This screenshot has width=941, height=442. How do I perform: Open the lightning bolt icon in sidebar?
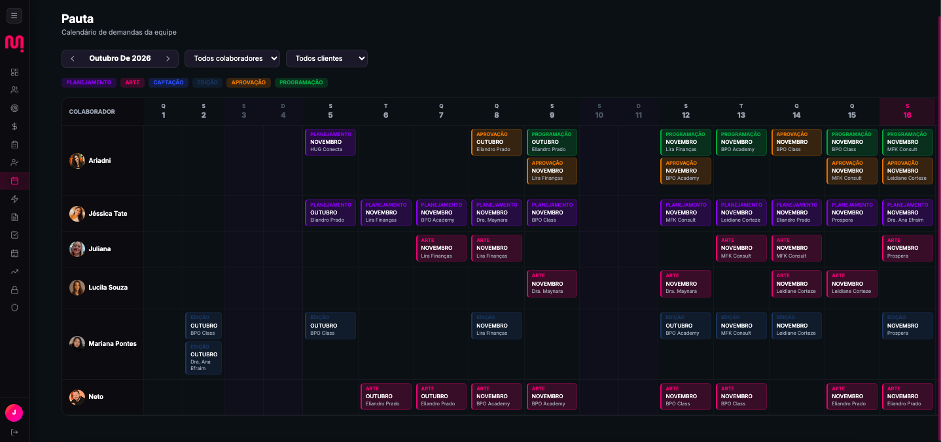pos(14,199)
